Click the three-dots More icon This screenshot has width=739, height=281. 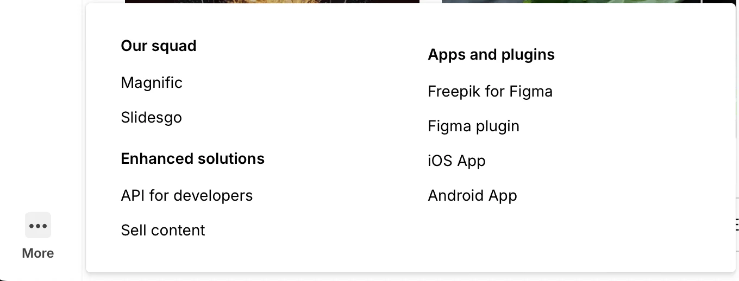click(x=38, y=226)
